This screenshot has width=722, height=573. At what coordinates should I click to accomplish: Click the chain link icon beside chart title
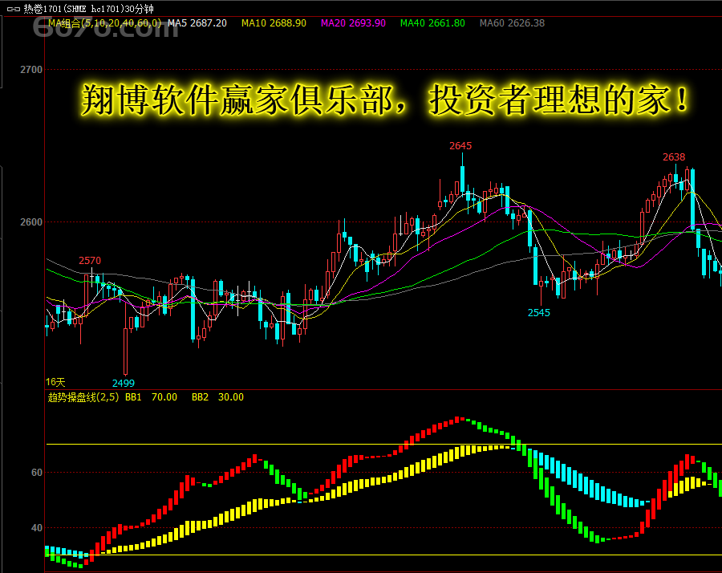pos(14,9)
